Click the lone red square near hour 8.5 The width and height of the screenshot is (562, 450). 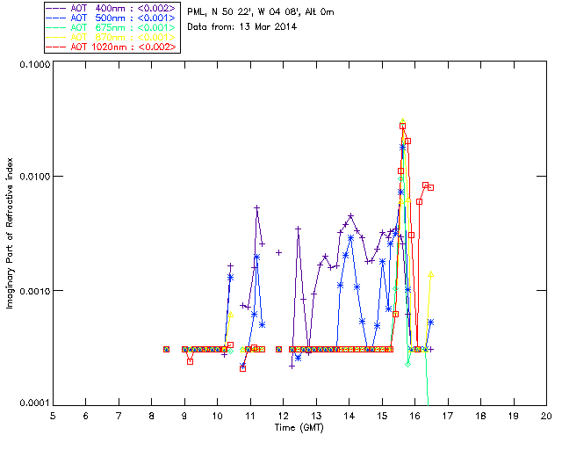(166, 349)
